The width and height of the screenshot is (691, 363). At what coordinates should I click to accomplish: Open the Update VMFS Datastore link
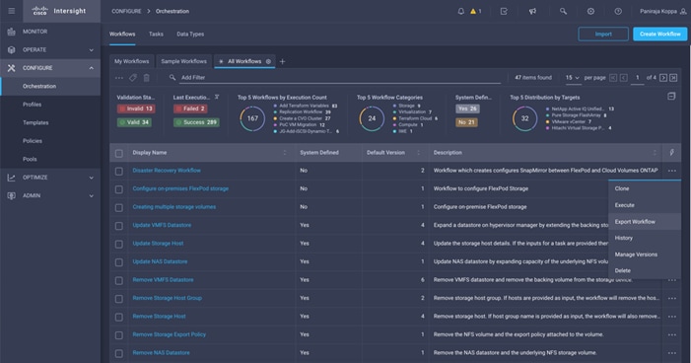[162, 225]
